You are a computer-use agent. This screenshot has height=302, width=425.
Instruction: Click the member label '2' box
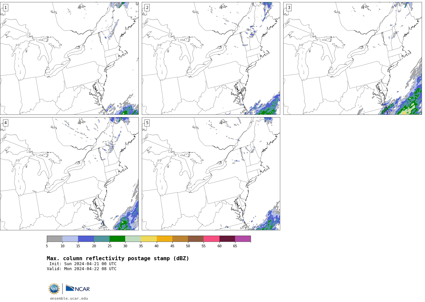(x=147, y=8)
